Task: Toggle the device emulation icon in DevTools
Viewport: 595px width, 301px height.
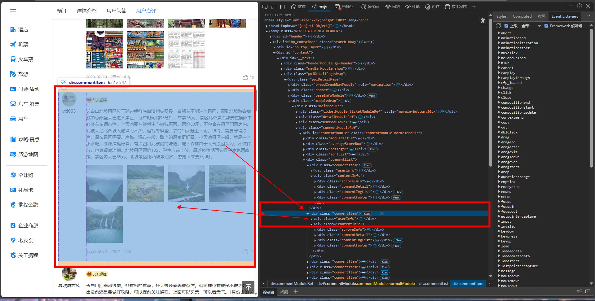Action: tap(274, 7)
